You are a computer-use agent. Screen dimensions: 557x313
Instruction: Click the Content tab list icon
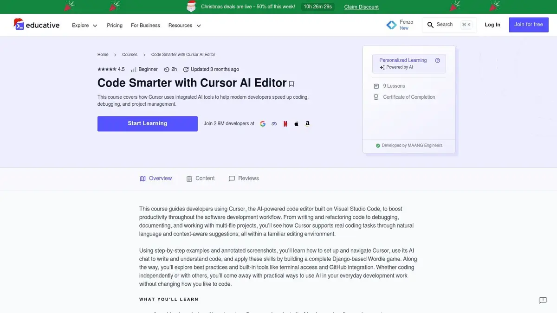pyautogui.click(x=189, y=179)
